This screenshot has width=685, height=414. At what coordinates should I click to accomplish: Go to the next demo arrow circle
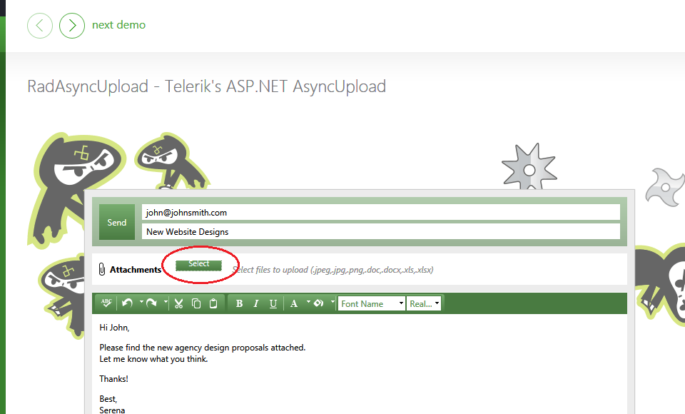72,26
